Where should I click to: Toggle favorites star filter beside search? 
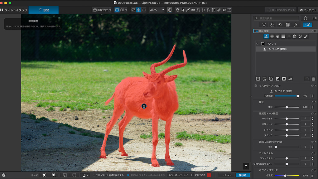click(306, 18)
